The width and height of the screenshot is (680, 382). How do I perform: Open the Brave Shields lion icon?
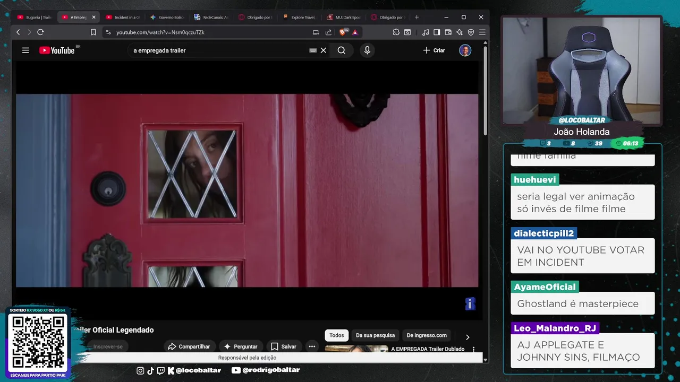pyautogui.click(x=343, y=32)
